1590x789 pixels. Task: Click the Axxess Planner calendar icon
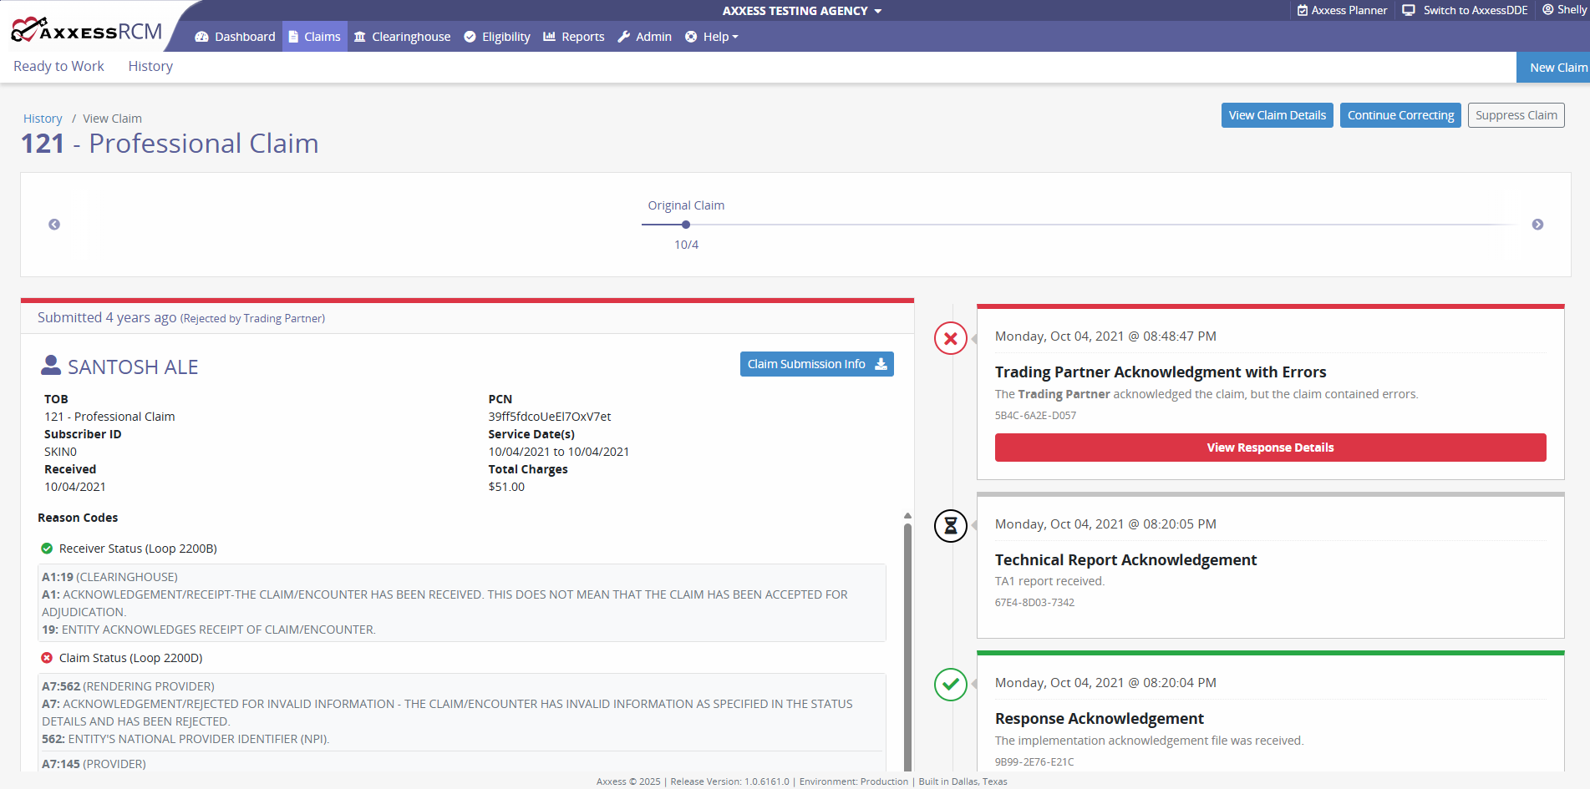coord(1303,11)
